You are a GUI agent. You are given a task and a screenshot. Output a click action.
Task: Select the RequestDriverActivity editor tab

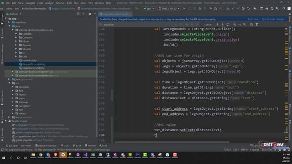click(x=115, y=14)
